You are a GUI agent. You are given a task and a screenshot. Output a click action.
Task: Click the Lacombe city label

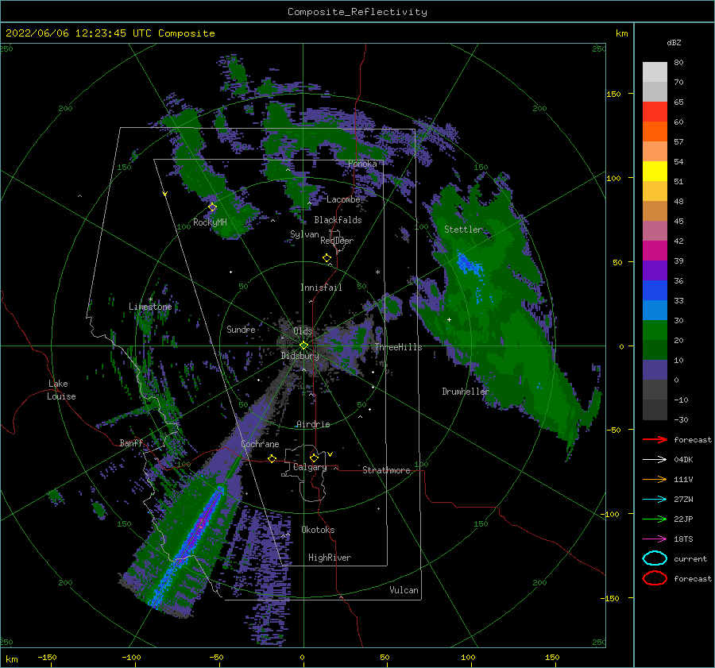[x=343, y=199]
